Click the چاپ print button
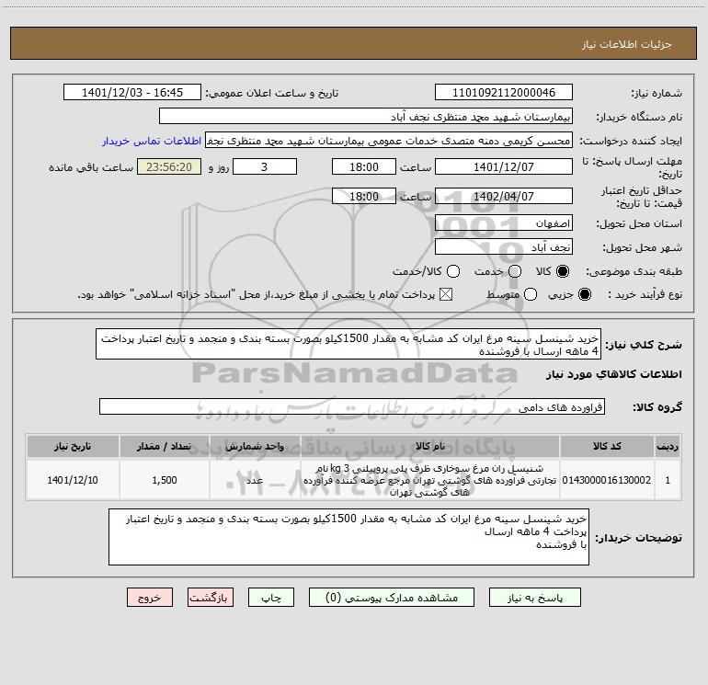This screenshot has width=708, height=685. tap(271, 598)
